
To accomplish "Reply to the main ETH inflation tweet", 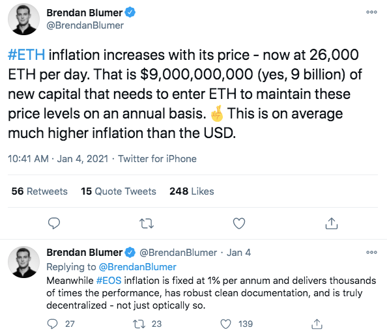I will [x=54, y=223].
